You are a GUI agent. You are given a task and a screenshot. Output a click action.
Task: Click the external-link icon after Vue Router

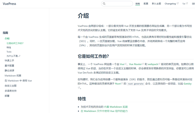tap(143, 64)
